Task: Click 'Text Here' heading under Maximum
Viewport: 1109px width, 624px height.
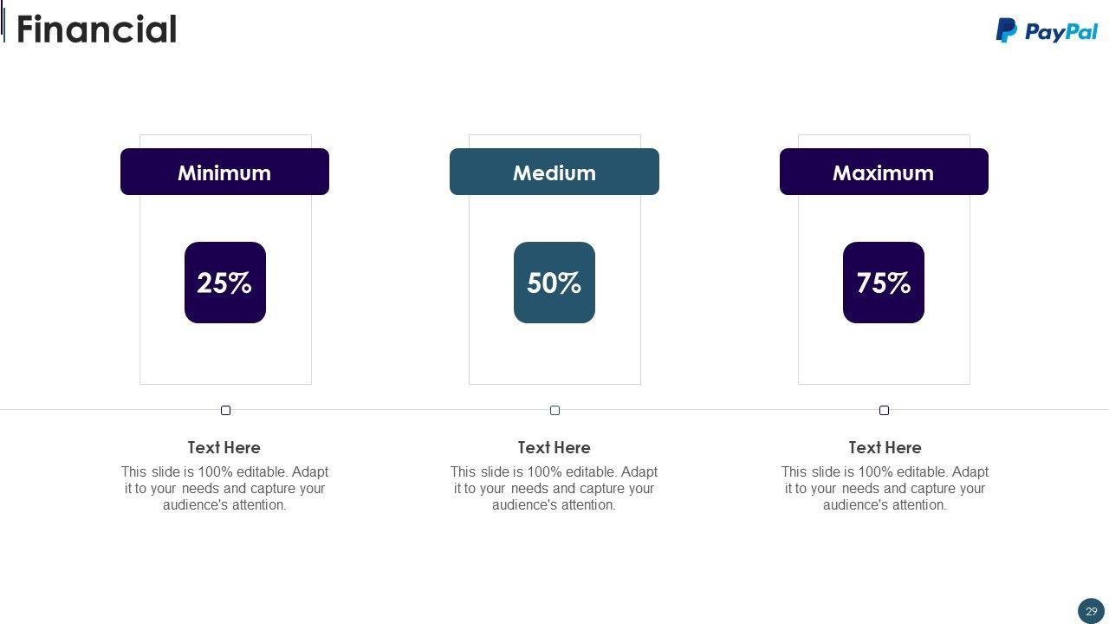Action: pyautogui.click(x=885, y=447)
